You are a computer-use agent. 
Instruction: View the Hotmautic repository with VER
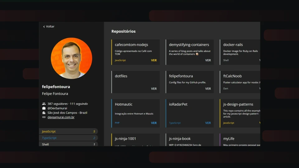pyautogui.click(x=154, y=123)
